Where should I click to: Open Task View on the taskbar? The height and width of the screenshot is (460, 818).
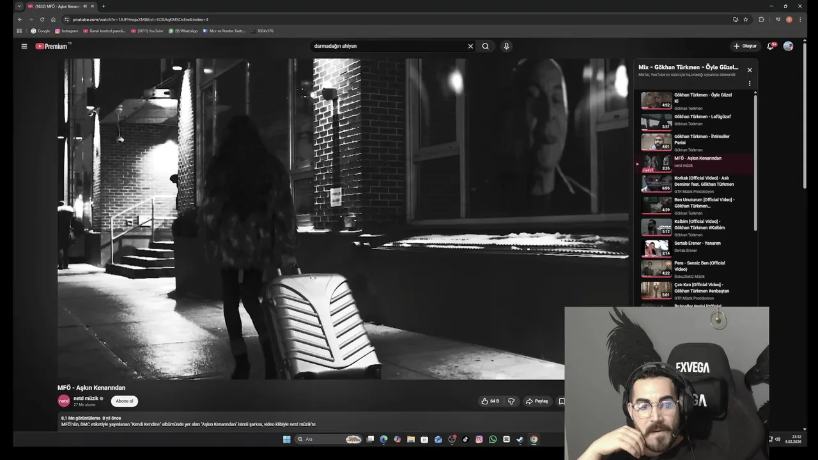pos(370,439)
